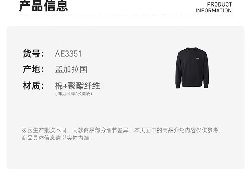Click the plus sign in the material text
Screen dimensions: 251x169
pyautogui.click(x=65, y=86)
